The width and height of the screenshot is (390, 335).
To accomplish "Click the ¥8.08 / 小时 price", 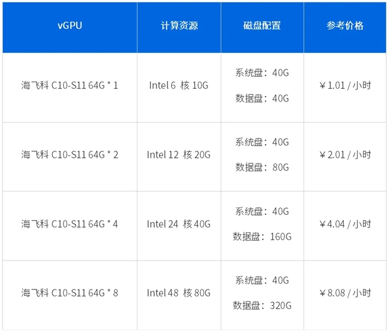I will click(x=345, y=293).
